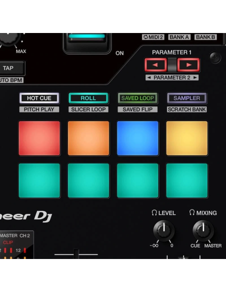Click the SCRATCH BANK label
This screenshot has width=226, height=292.
tap(187, 109)
